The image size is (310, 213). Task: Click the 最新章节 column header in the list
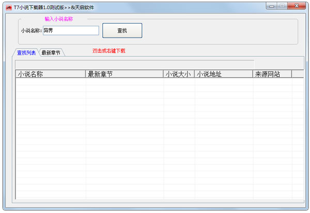(x=124, y=74)
